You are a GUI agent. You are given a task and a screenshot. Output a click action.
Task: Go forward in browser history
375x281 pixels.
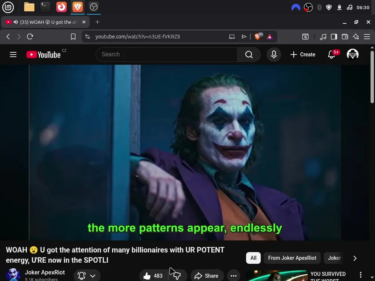click(19, 37)
